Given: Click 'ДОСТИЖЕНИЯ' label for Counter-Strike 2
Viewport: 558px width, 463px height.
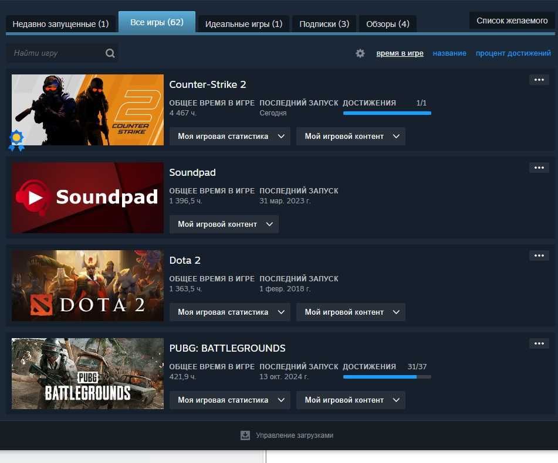Looking at the screenshot, I should point(370,103).
